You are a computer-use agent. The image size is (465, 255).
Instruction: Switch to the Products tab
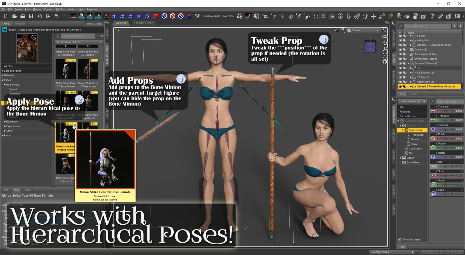point(20,23)
